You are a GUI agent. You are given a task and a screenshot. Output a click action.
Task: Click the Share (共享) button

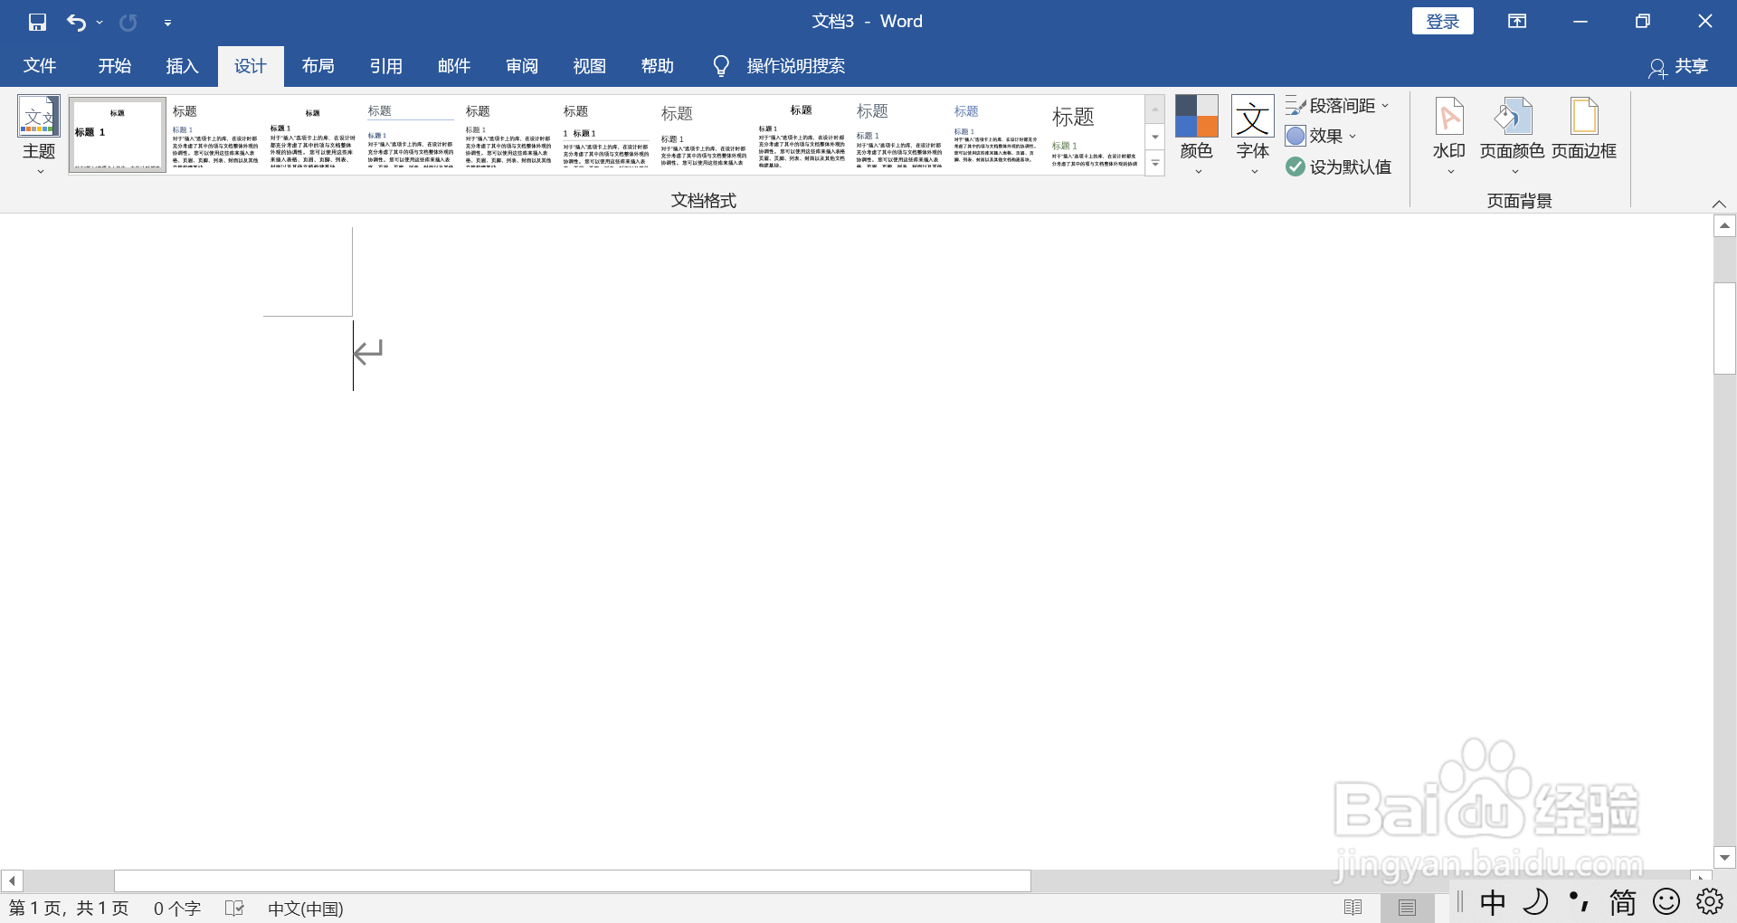(1678, 66)
